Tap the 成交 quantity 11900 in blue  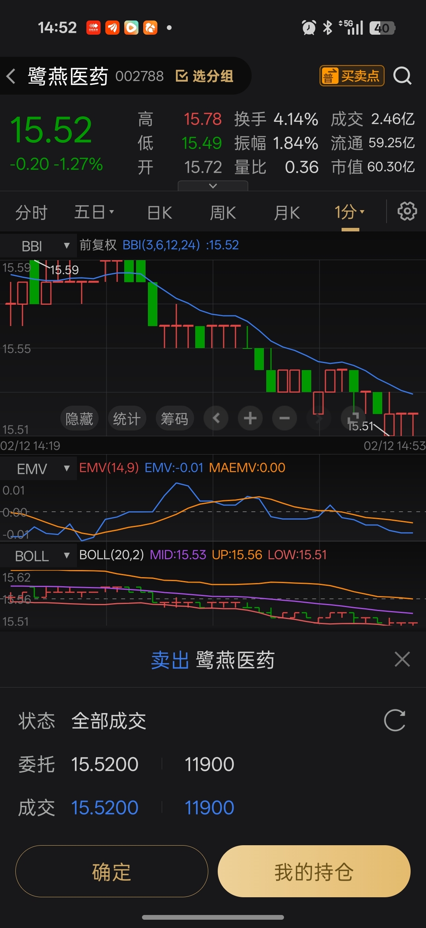click(x=209, y=808)
